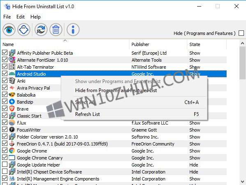The height and width of the screenshot is (185, 246).
Task: Click the Alt-Tab Terminator icon
Action: pos(12,67)
